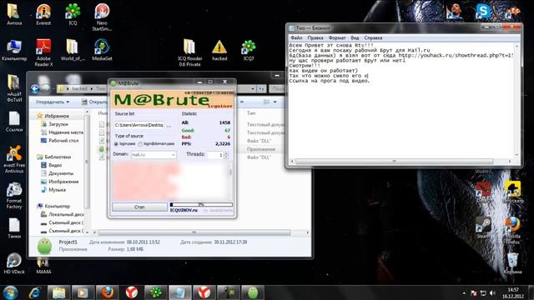Click the Threads number field

pyautogui.click(x=215, y=155)
